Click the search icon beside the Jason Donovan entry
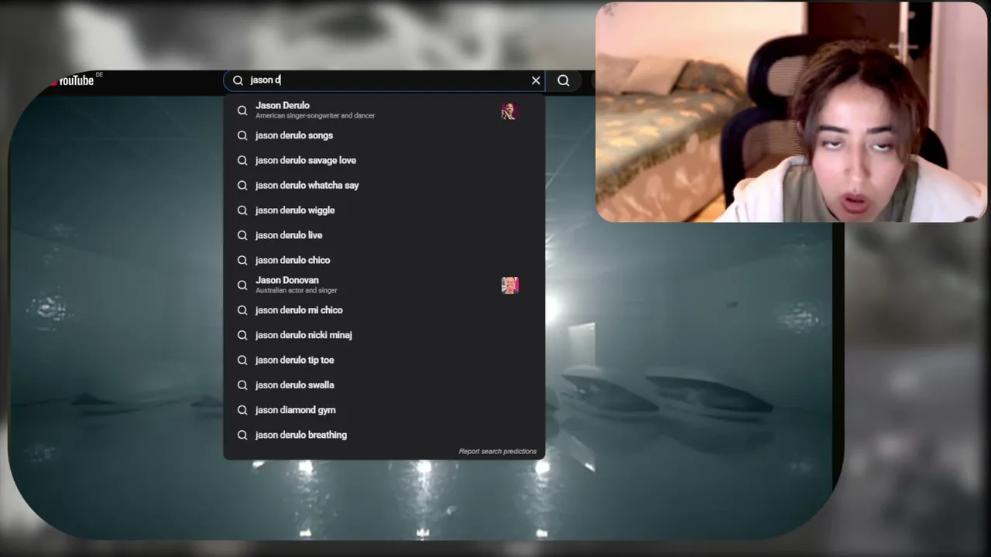 pos(242,285)
